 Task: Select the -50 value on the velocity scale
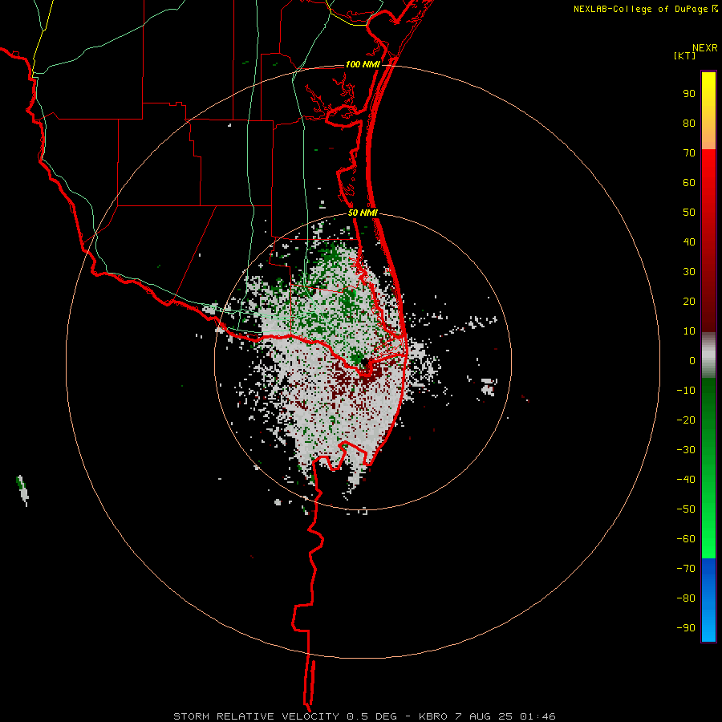(x=686, y=509)
